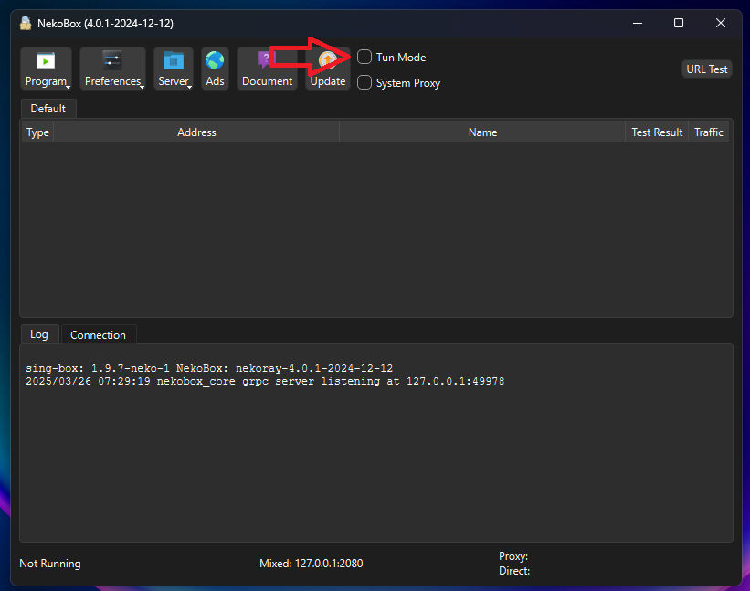Open the Program toolbar menu
The height and width of the screenshot is (591, 750).
pyautogui.click(x=46, y=69)
